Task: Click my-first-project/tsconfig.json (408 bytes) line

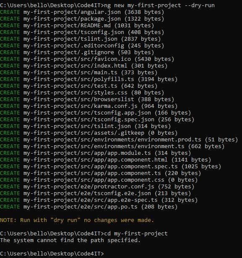Action: pyautogui.click(x=82, y=32)
